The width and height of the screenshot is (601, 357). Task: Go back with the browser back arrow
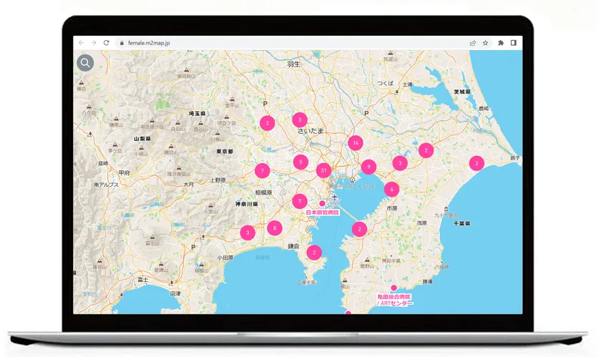[82, 42]
